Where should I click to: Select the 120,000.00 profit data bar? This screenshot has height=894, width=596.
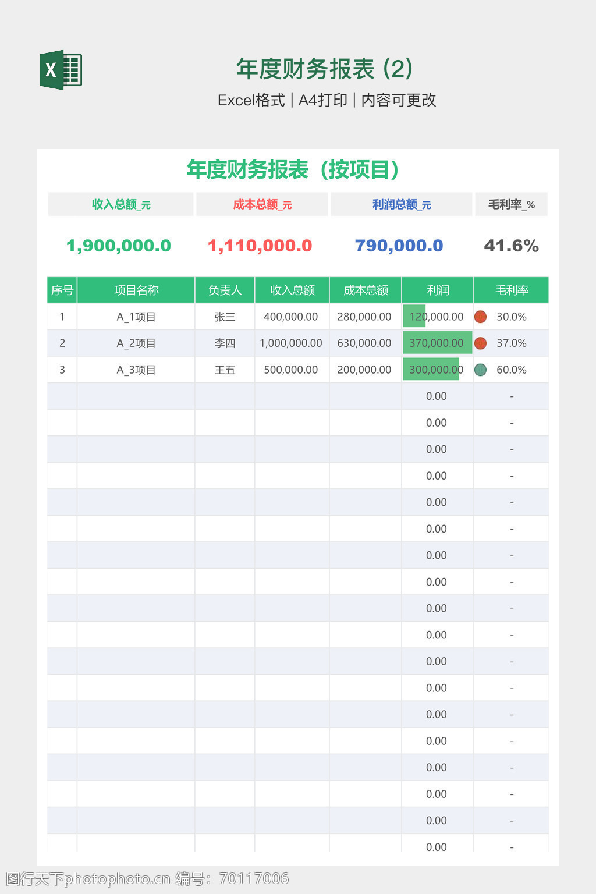coord(415,317)
